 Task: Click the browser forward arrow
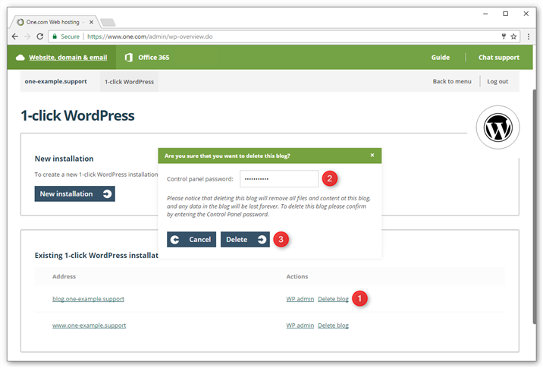pyautogui.click(x=27, y=36)
